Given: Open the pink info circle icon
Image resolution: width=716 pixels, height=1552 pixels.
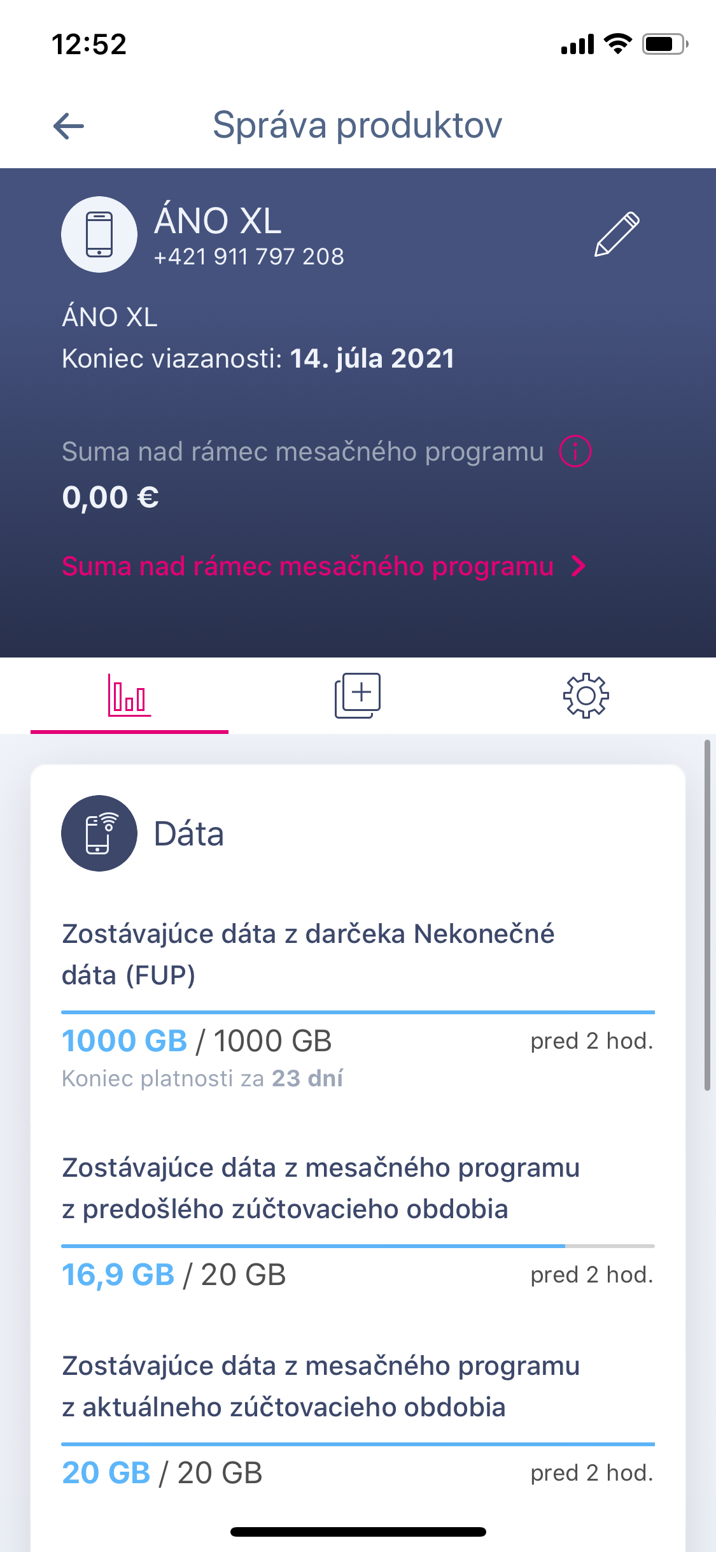Looking at the screenshot, I should pos(575,452).
